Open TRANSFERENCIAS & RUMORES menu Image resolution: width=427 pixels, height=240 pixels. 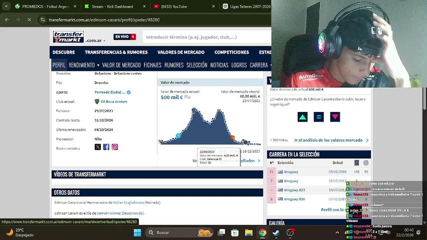[116, 52]
